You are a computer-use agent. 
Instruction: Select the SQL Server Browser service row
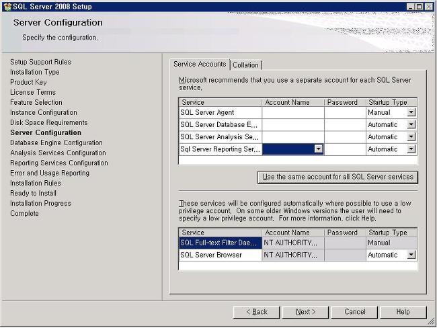click(x=220, y=255)
